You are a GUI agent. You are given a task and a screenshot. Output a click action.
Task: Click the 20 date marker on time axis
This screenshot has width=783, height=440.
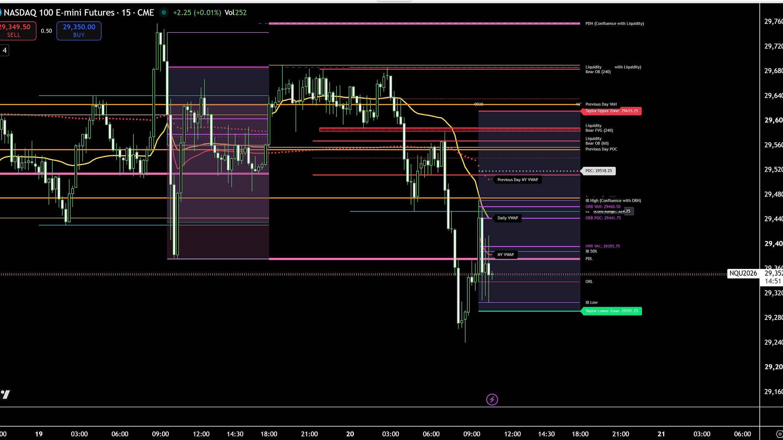(x=350, y=434)
